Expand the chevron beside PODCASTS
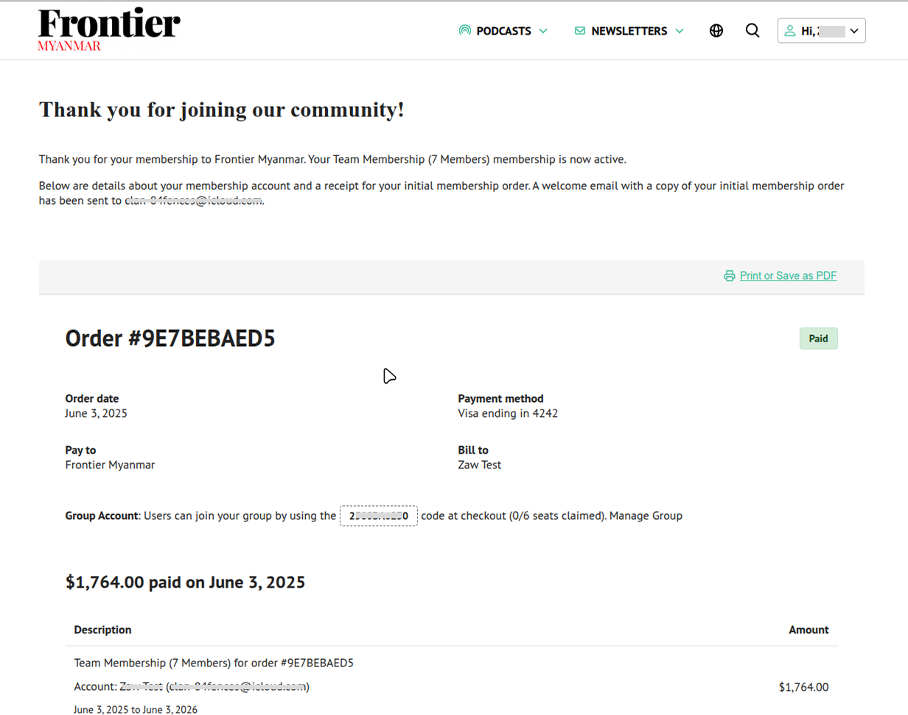The height and width of the screenshot is (715, 908). pos(543,31)
